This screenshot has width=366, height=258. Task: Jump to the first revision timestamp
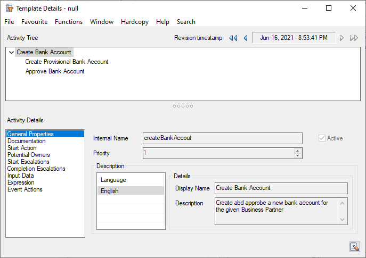pos(233,38)
